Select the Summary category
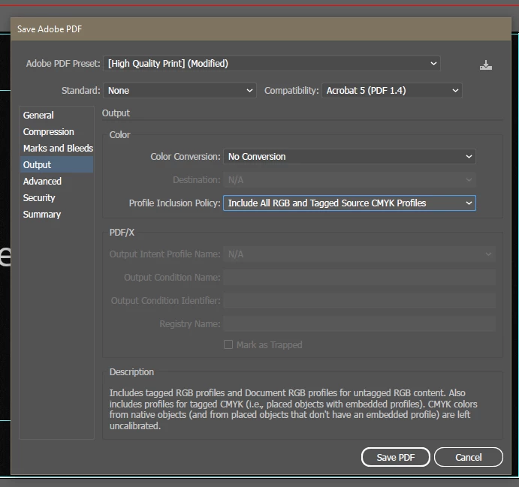The width and height of the screenshot is (519, 487). pos(56,215)
